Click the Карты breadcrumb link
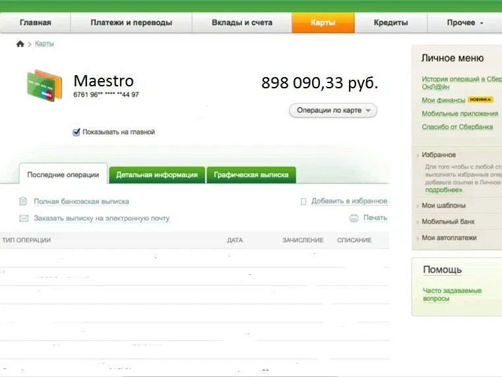This screenshot has height=377, width=502. point(44,43)
